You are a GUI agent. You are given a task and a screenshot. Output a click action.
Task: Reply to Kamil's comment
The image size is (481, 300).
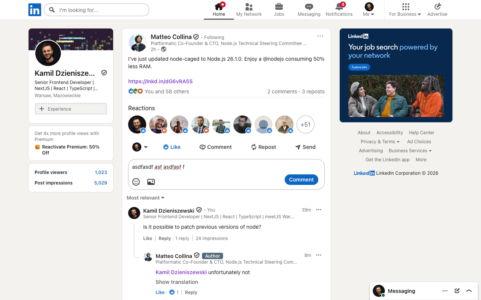point(165,238)
